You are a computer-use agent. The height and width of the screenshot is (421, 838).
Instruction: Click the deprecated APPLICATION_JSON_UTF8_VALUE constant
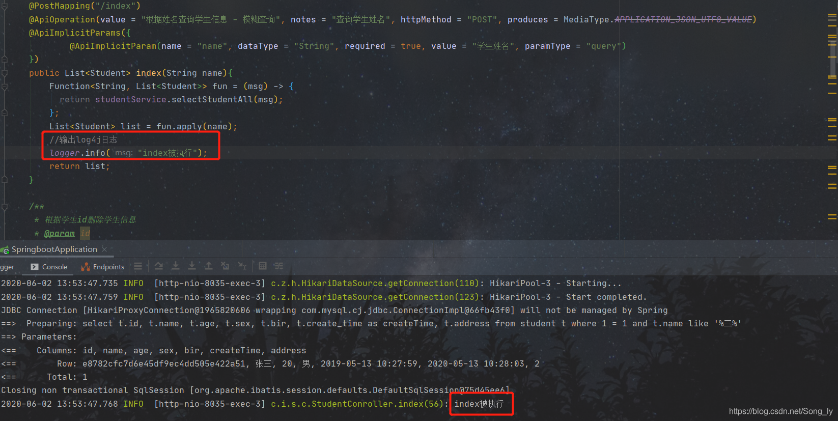coord(683,19)
